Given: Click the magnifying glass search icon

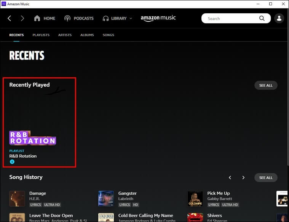Looking at the screenshot, I should tap(262, 18).
